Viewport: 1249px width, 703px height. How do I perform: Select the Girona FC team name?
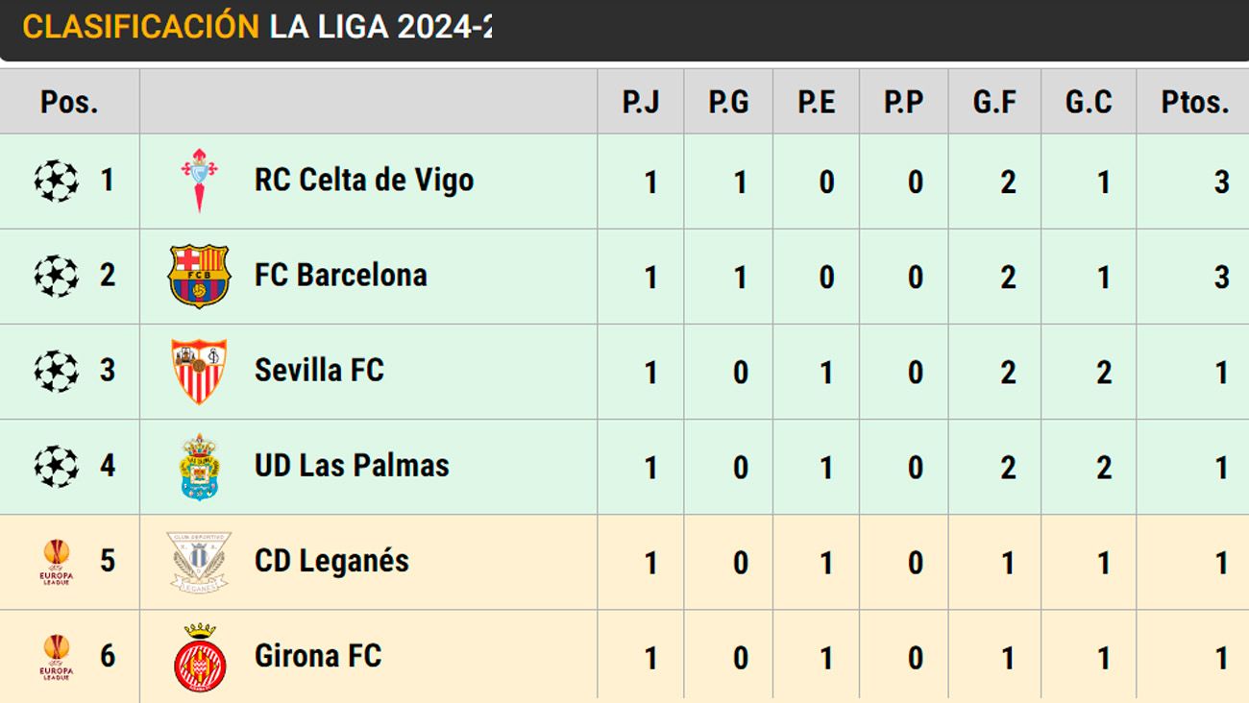tap(317, 657)
